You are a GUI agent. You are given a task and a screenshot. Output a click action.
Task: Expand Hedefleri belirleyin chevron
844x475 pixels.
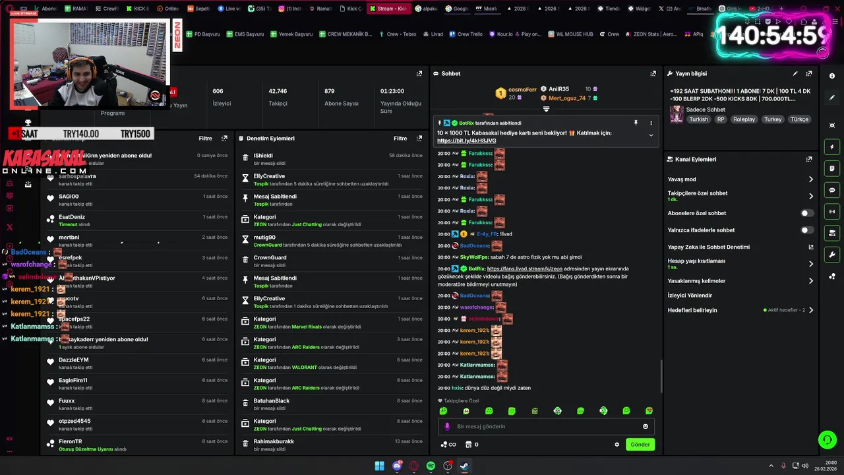click(x=811, y=310)
